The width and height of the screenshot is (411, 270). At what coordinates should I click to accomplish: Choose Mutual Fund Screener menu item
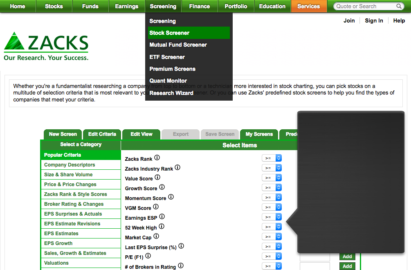coord(178,45)
